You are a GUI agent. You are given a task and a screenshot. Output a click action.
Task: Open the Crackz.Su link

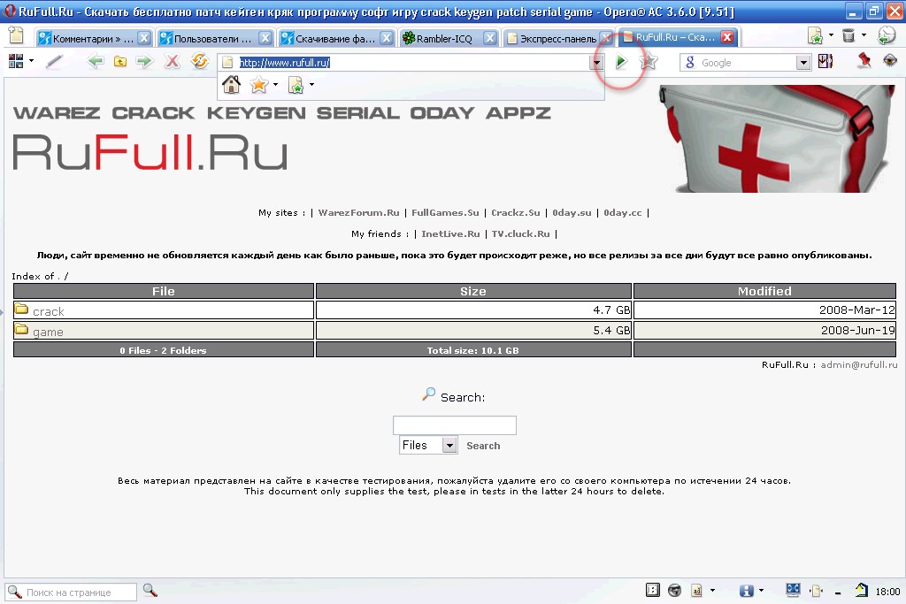point(516,212)
